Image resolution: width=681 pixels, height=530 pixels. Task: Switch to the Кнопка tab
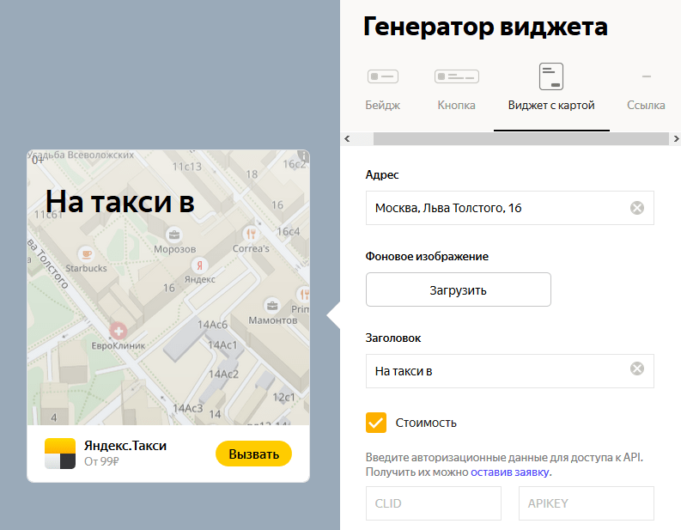[457, 105]
